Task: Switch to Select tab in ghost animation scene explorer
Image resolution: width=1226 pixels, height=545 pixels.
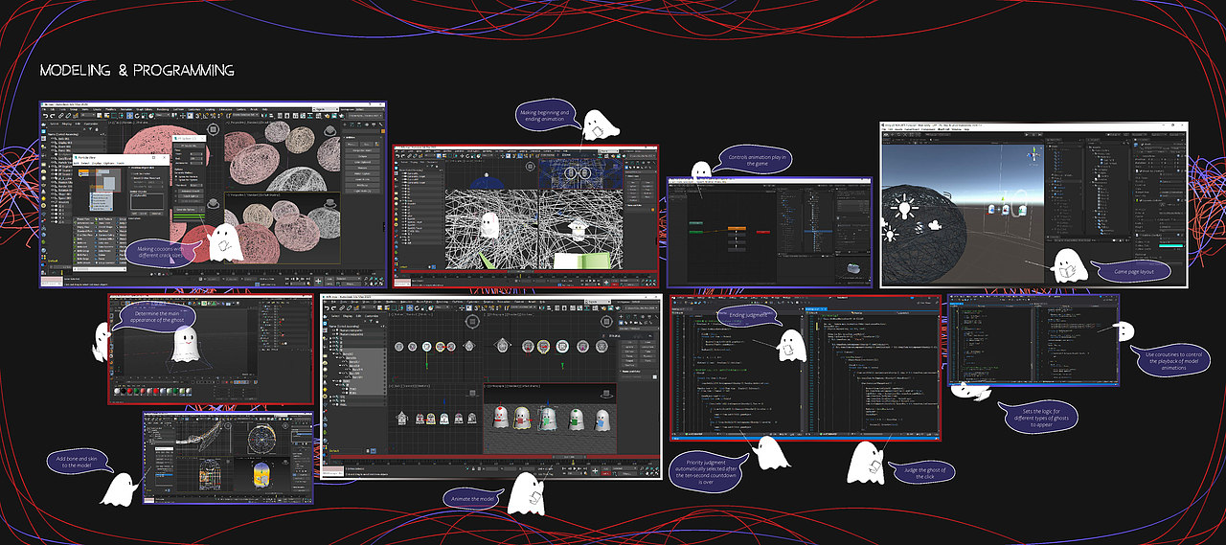Action: 335,316
